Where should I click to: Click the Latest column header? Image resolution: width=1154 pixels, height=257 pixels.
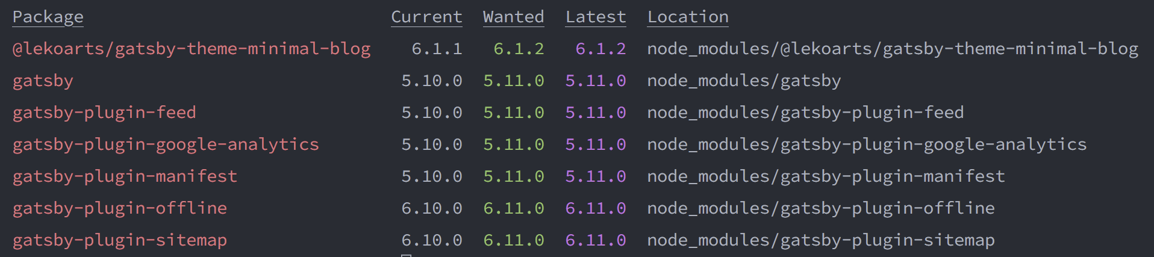[596, 17]
